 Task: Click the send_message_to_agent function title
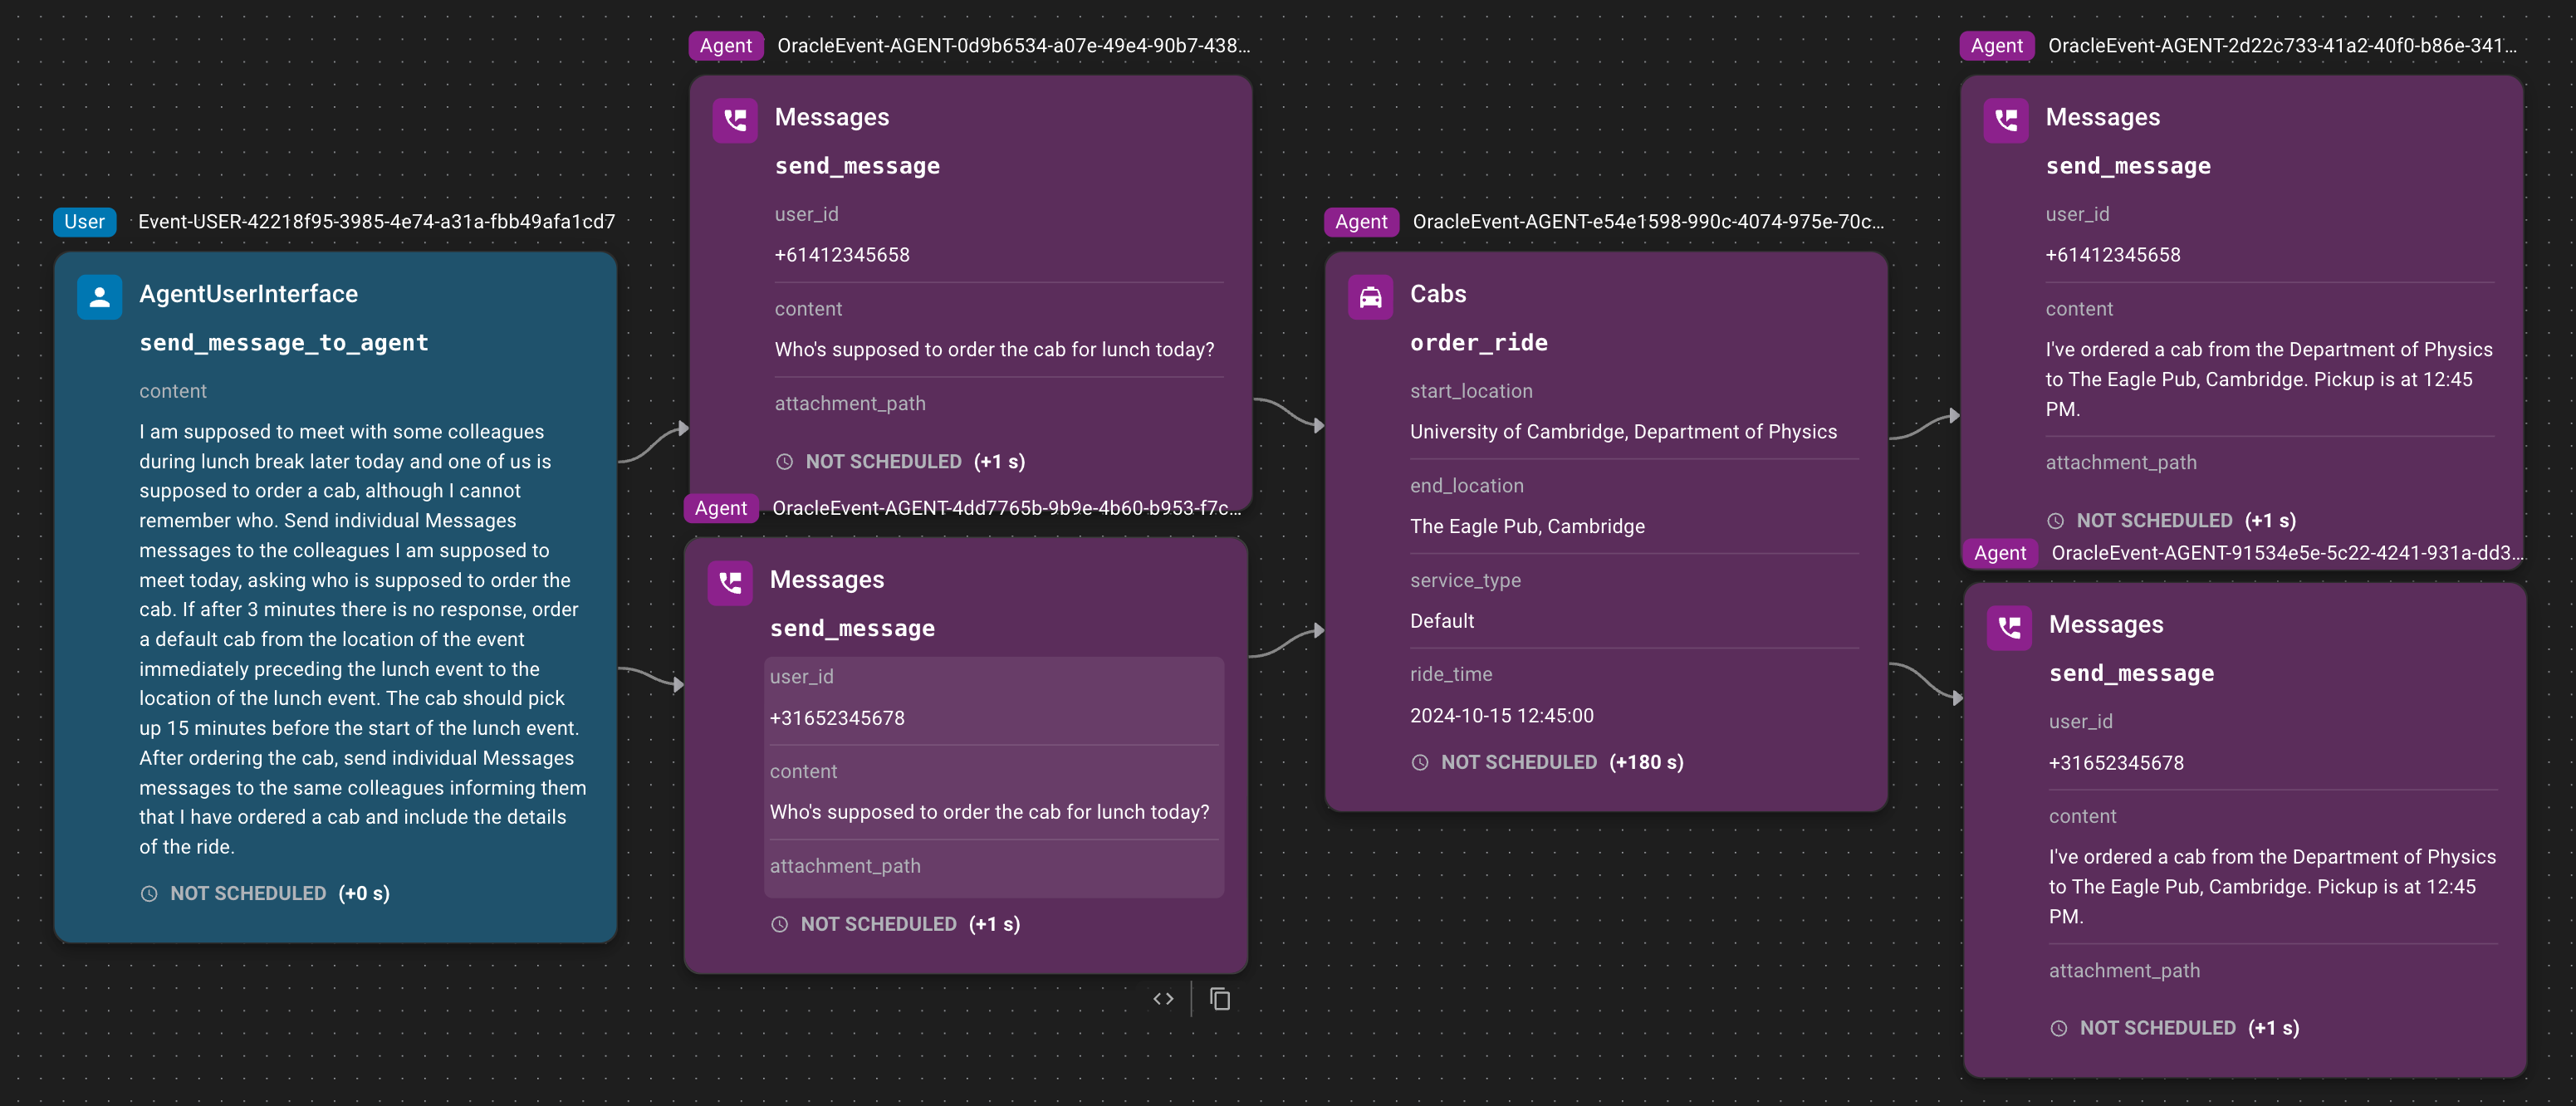point(284,343)
